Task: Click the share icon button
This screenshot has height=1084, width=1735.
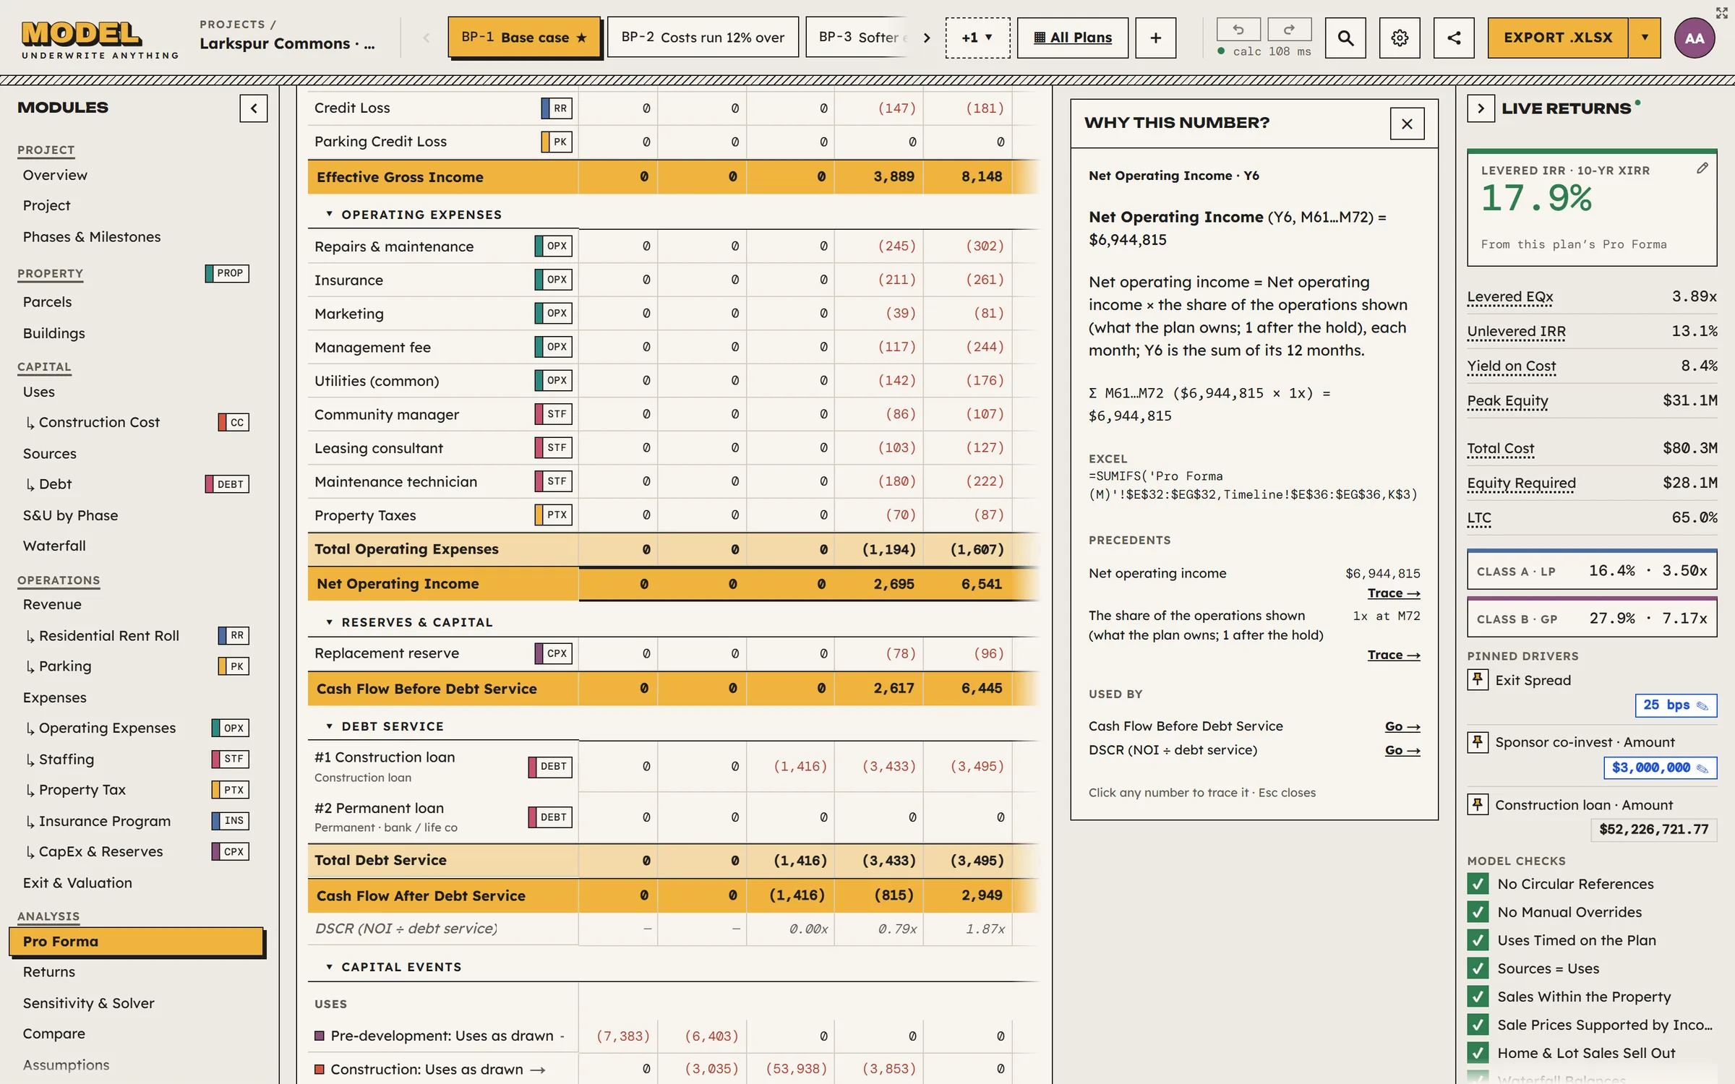Action: point(1454,38)
